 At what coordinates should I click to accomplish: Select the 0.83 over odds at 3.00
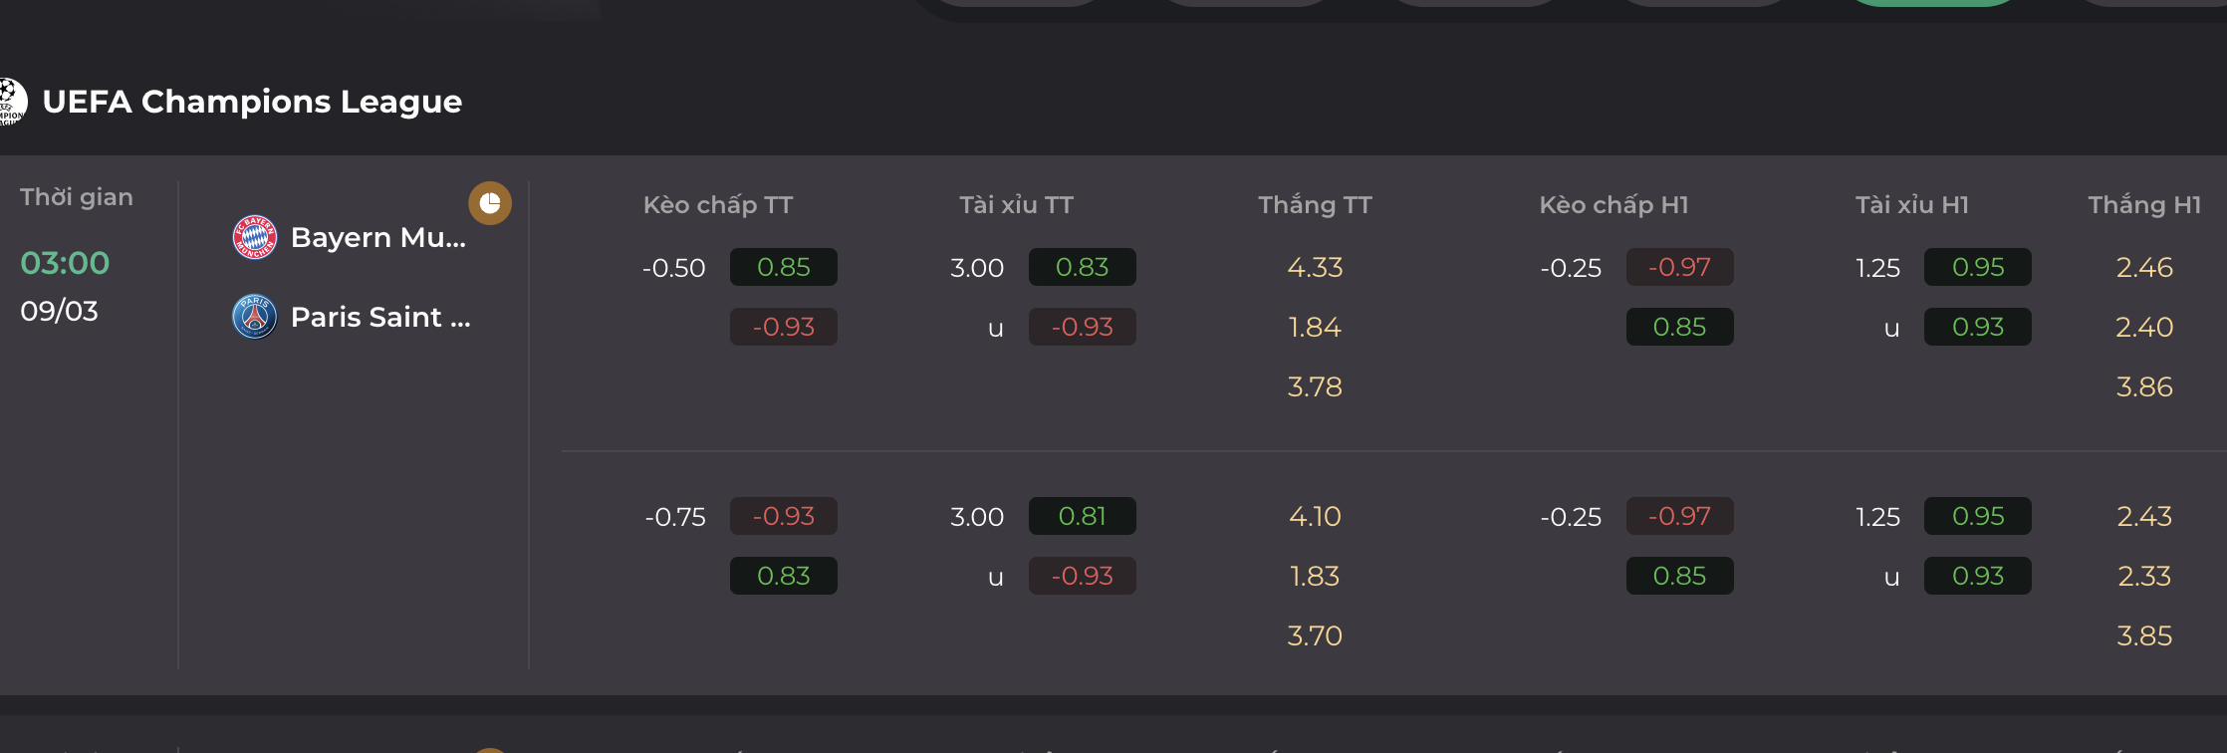(x=1083, y=267)
